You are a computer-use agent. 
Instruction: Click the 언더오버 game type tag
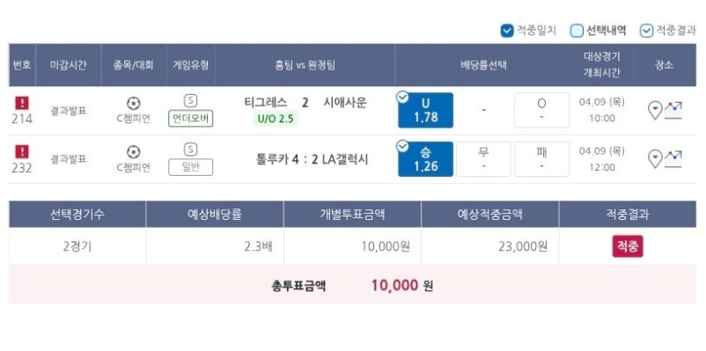(190, 119)
